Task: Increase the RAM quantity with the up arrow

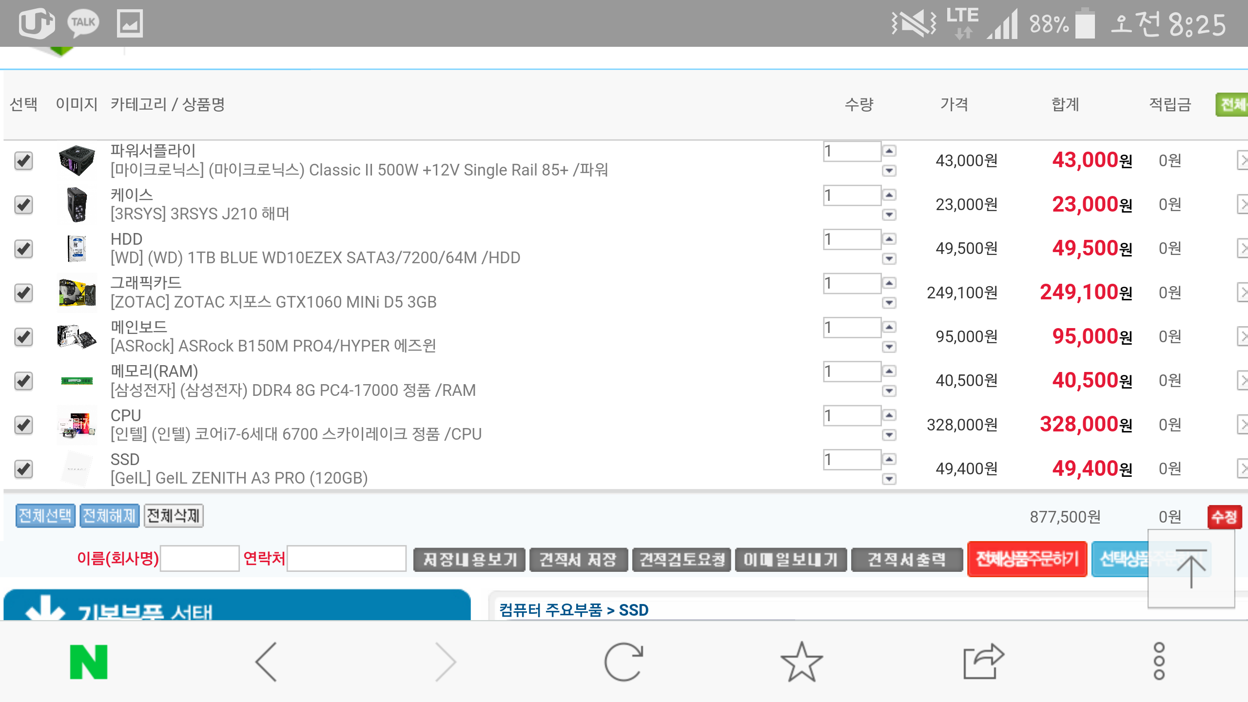Action: (x=889, y=371)
